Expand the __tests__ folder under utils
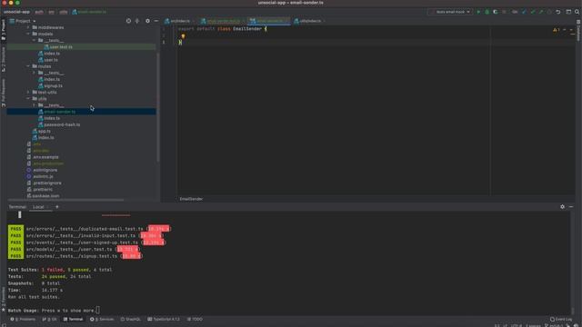Image resolution: width=582 pixels, height=327 pixels. point(35,105)
